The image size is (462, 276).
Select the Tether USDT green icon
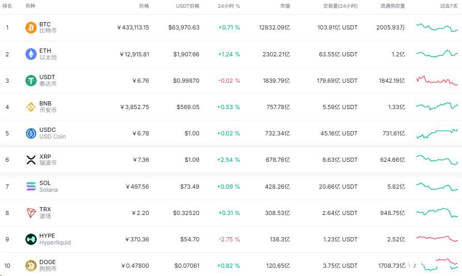(x=31, y=81)
